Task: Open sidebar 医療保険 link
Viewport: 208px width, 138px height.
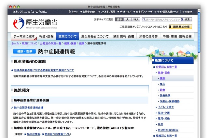Action: click(x=165, y=96)
